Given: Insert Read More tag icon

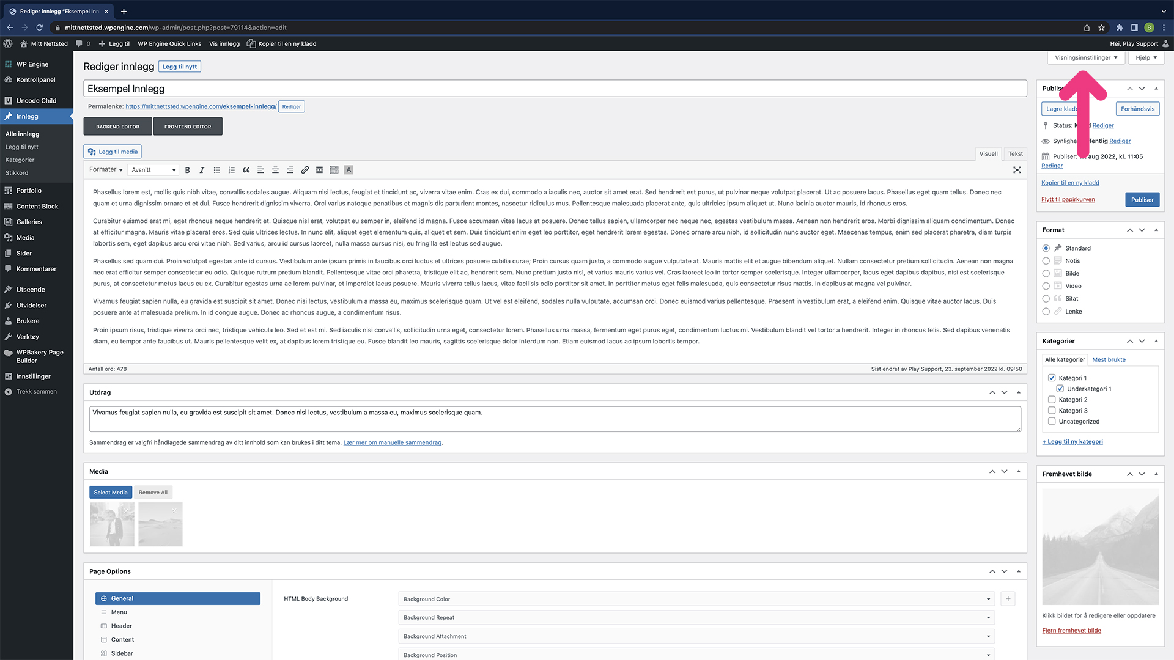Looking at the screenshot, I should 319,170.
